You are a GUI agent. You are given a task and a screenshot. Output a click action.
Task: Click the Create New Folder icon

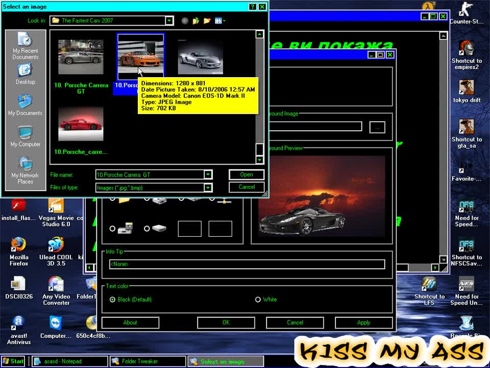[x=207, y=21]
